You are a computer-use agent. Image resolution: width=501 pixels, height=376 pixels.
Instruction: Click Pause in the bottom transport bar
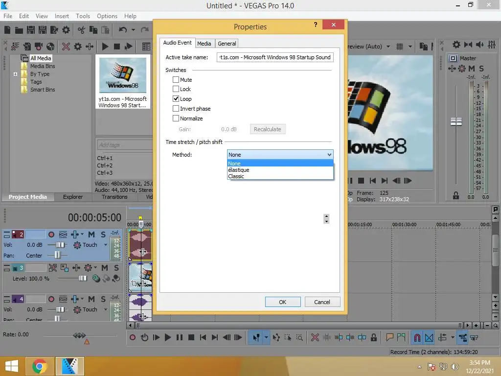click(x=179, y=337)
